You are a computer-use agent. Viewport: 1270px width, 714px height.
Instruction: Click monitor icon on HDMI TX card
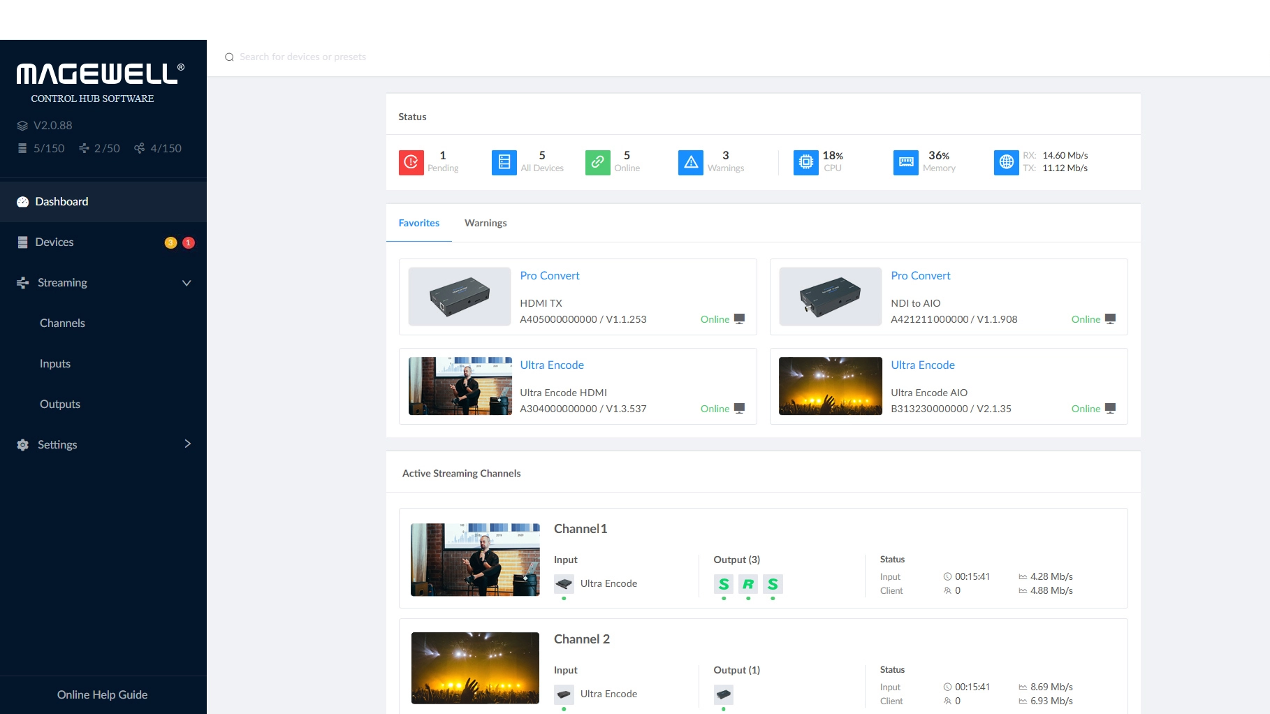tap(740, 319)
